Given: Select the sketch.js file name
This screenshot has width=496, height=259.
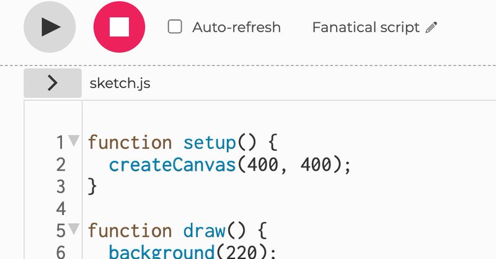Looking at the screenshot, I should (120, 83).
